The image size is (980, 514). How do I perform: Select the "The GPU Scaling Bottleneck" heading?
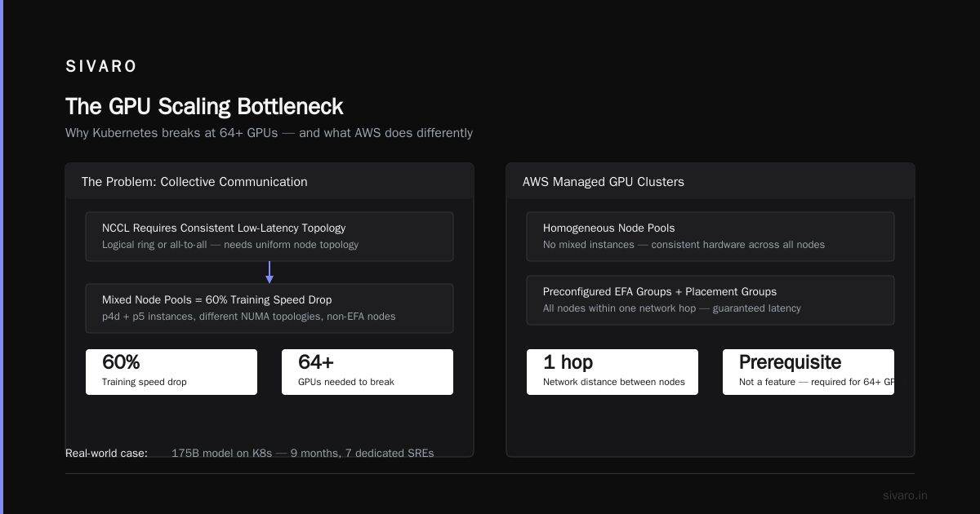click(204, 107)
